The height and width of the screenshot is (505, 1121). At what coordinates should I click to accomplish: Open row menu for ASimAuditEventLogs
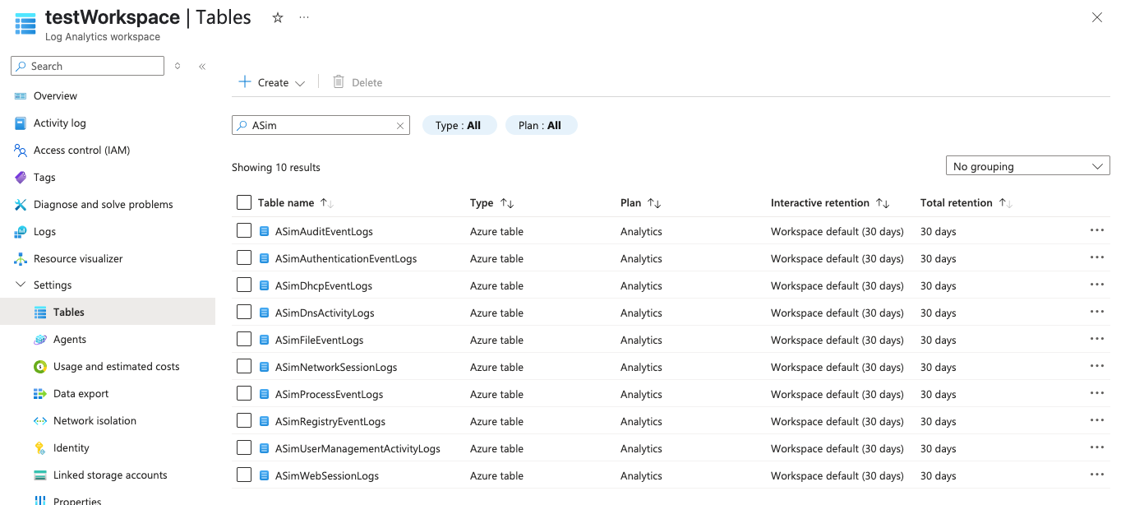coord(1097,231)
